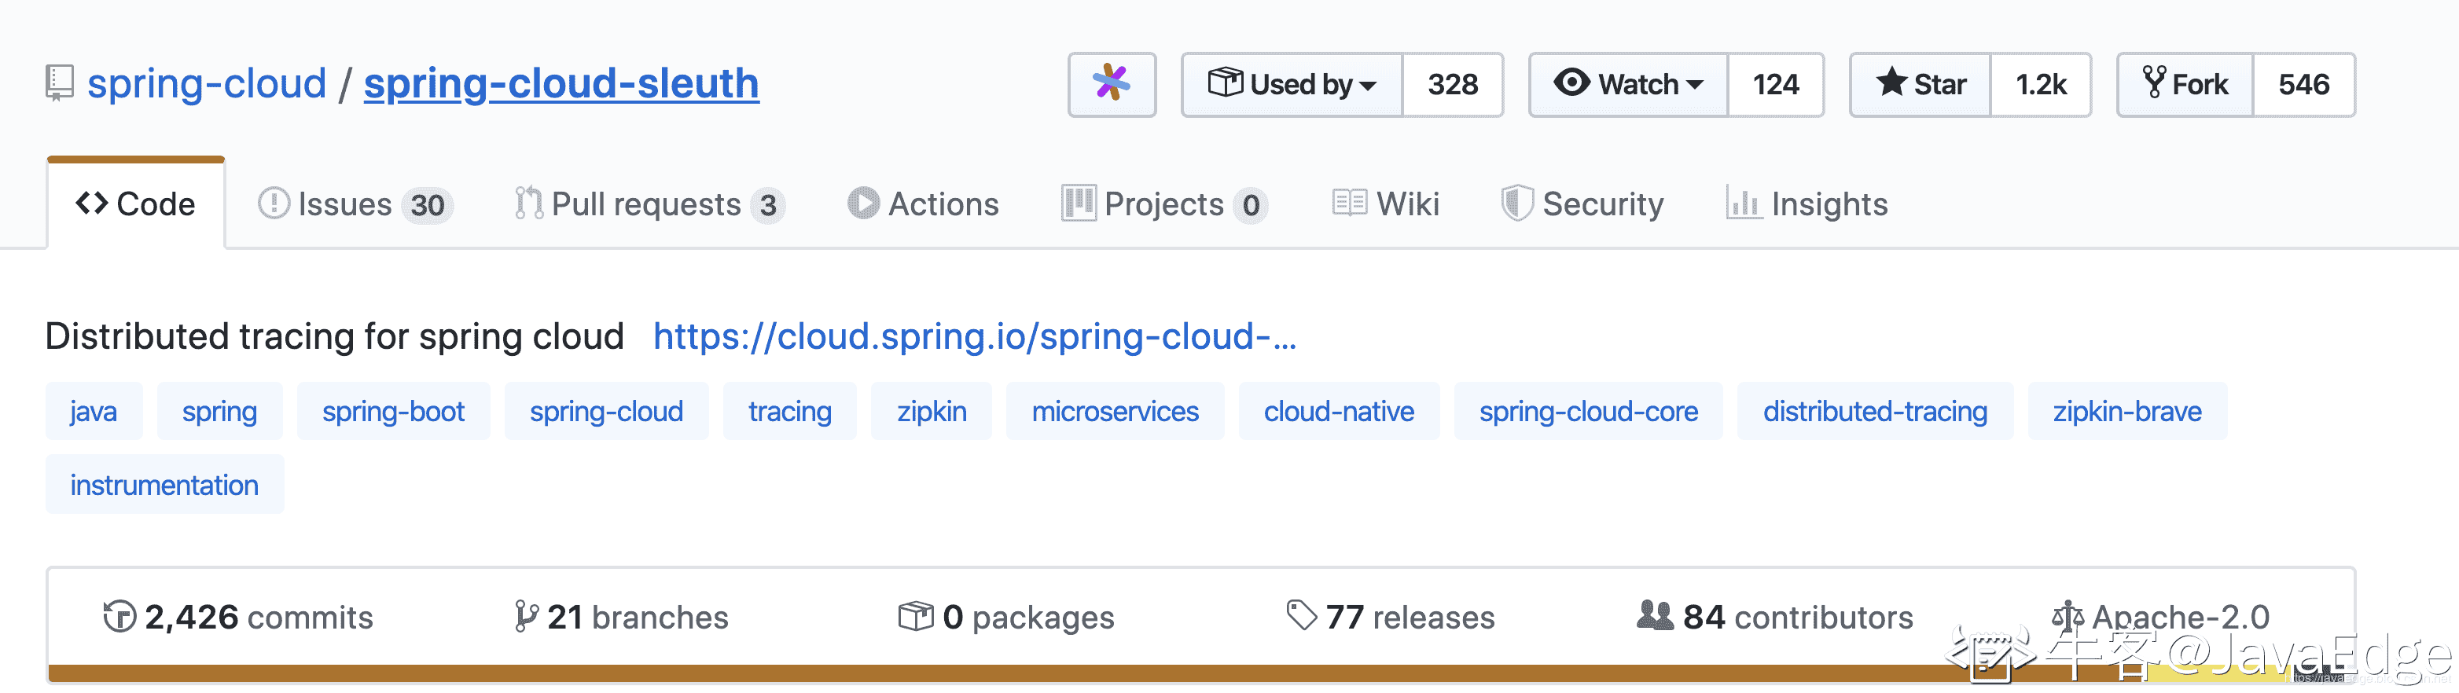Expand the Used by dropdown arrow
2459x693 pixels.
point(1368,86)
